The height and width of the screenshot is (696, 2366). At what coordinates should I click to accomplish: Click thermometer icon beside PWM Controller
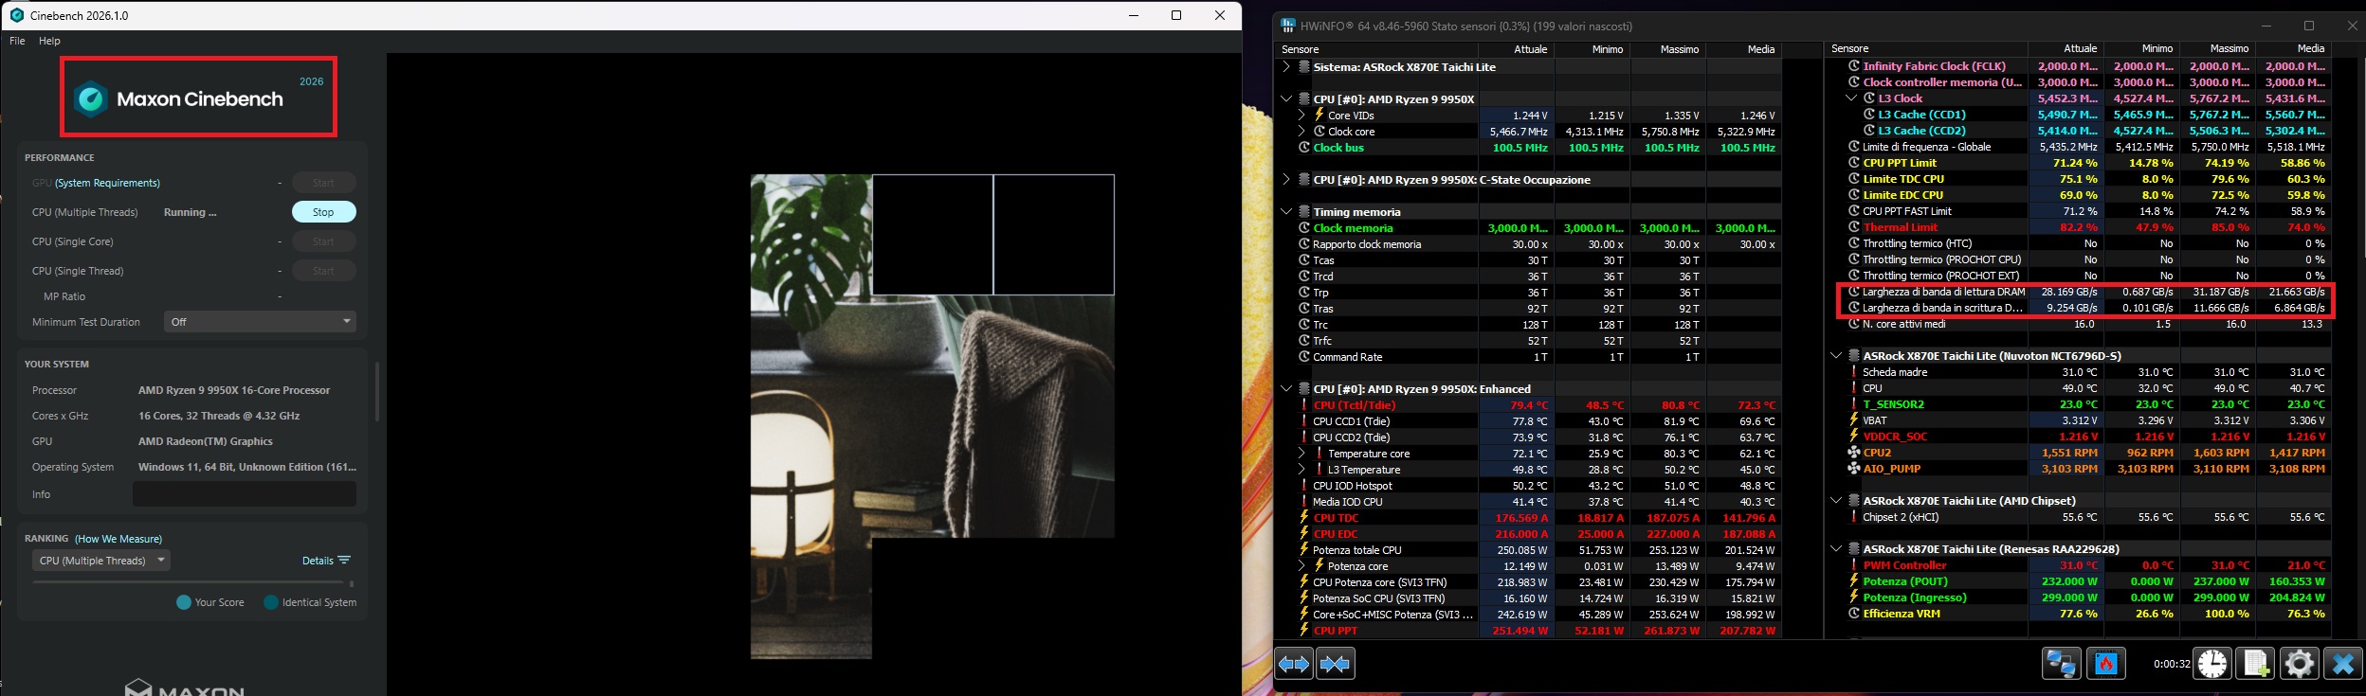coord(1854,565)
